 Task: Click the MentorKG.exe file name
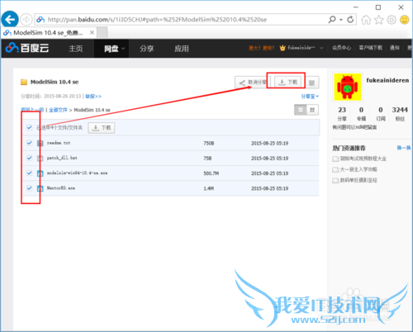point(61,188)
